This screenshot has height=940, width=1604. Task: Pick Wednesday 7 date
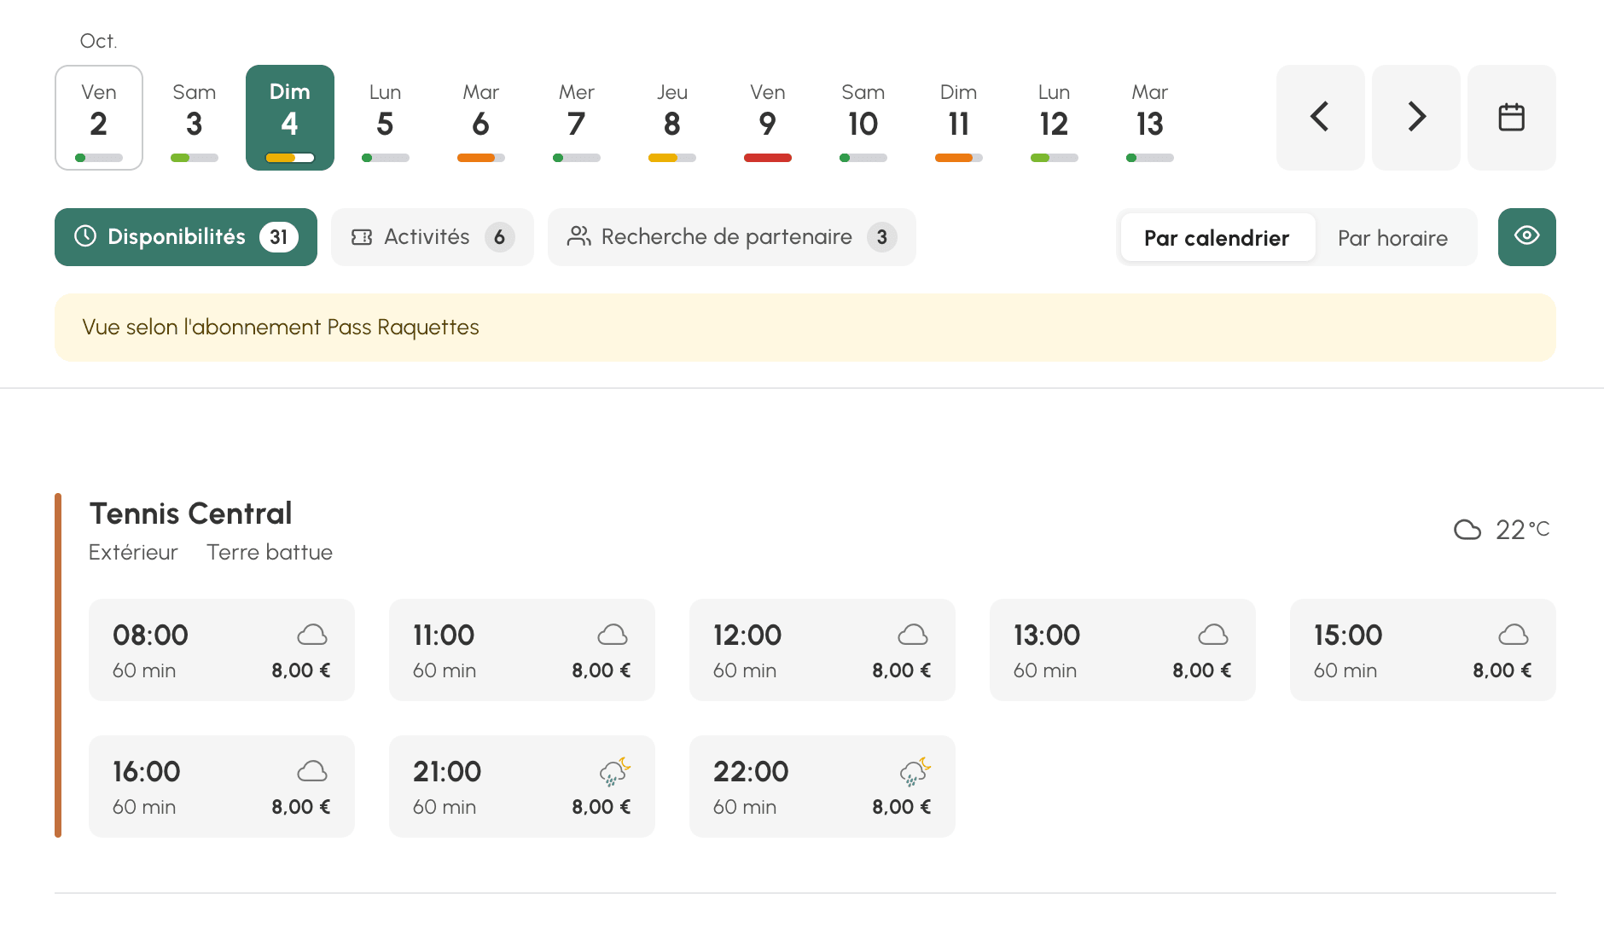577,118
